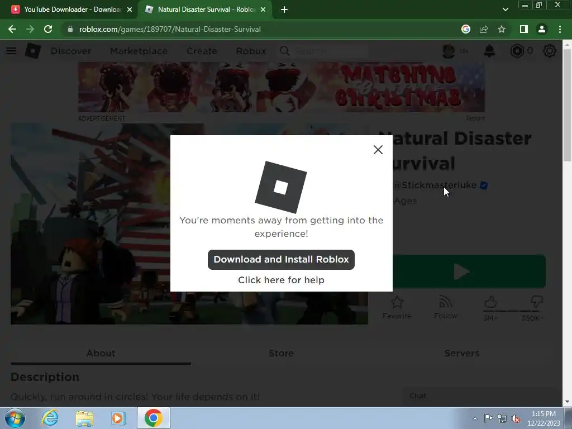
Task: Click the address bar URL
Action: pyautogui.click(x=170, y=29)
